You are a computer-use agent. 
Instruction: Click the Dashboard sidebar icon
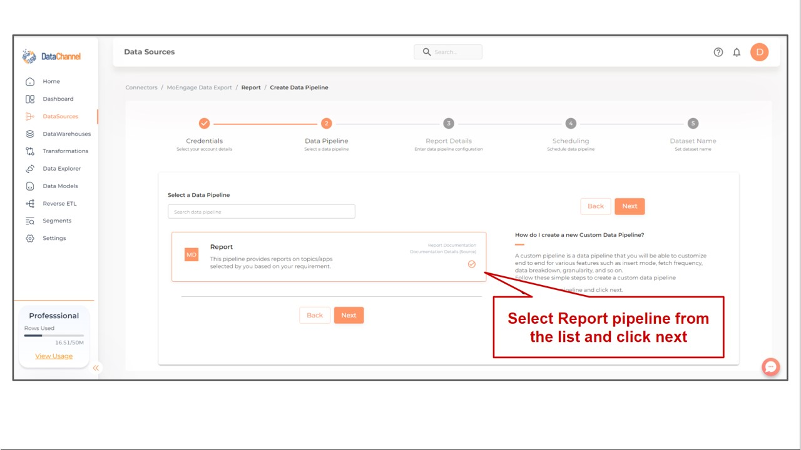tap(30, 99)
